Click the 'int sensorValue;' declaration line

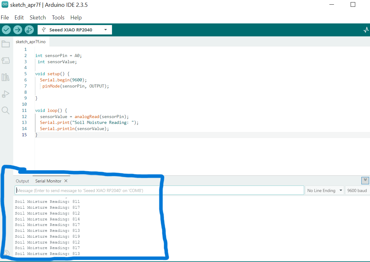[x=57, y=62]
